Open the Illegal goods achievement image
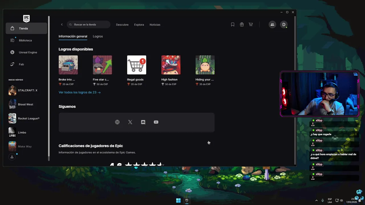Viewport: 365px width, 205px height. tap(137, 65)
